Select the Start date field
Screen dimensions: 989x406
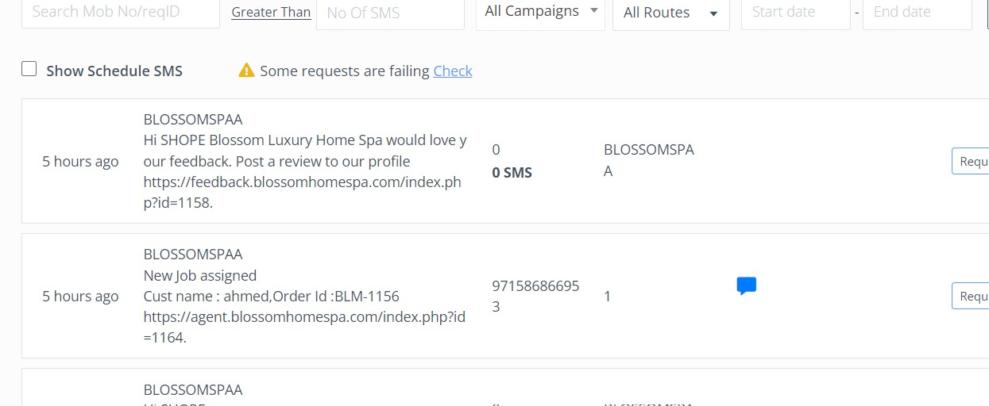(x=795, y=13)
